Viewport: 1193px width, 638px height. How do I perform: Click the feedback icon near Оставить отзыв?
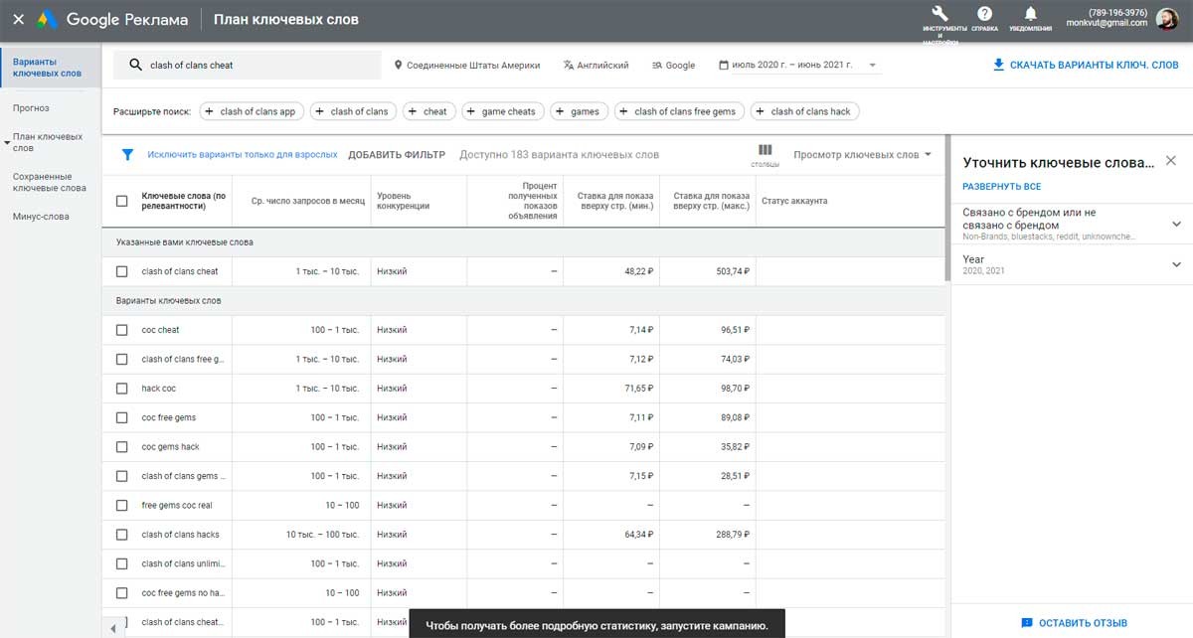point(1027,623)
